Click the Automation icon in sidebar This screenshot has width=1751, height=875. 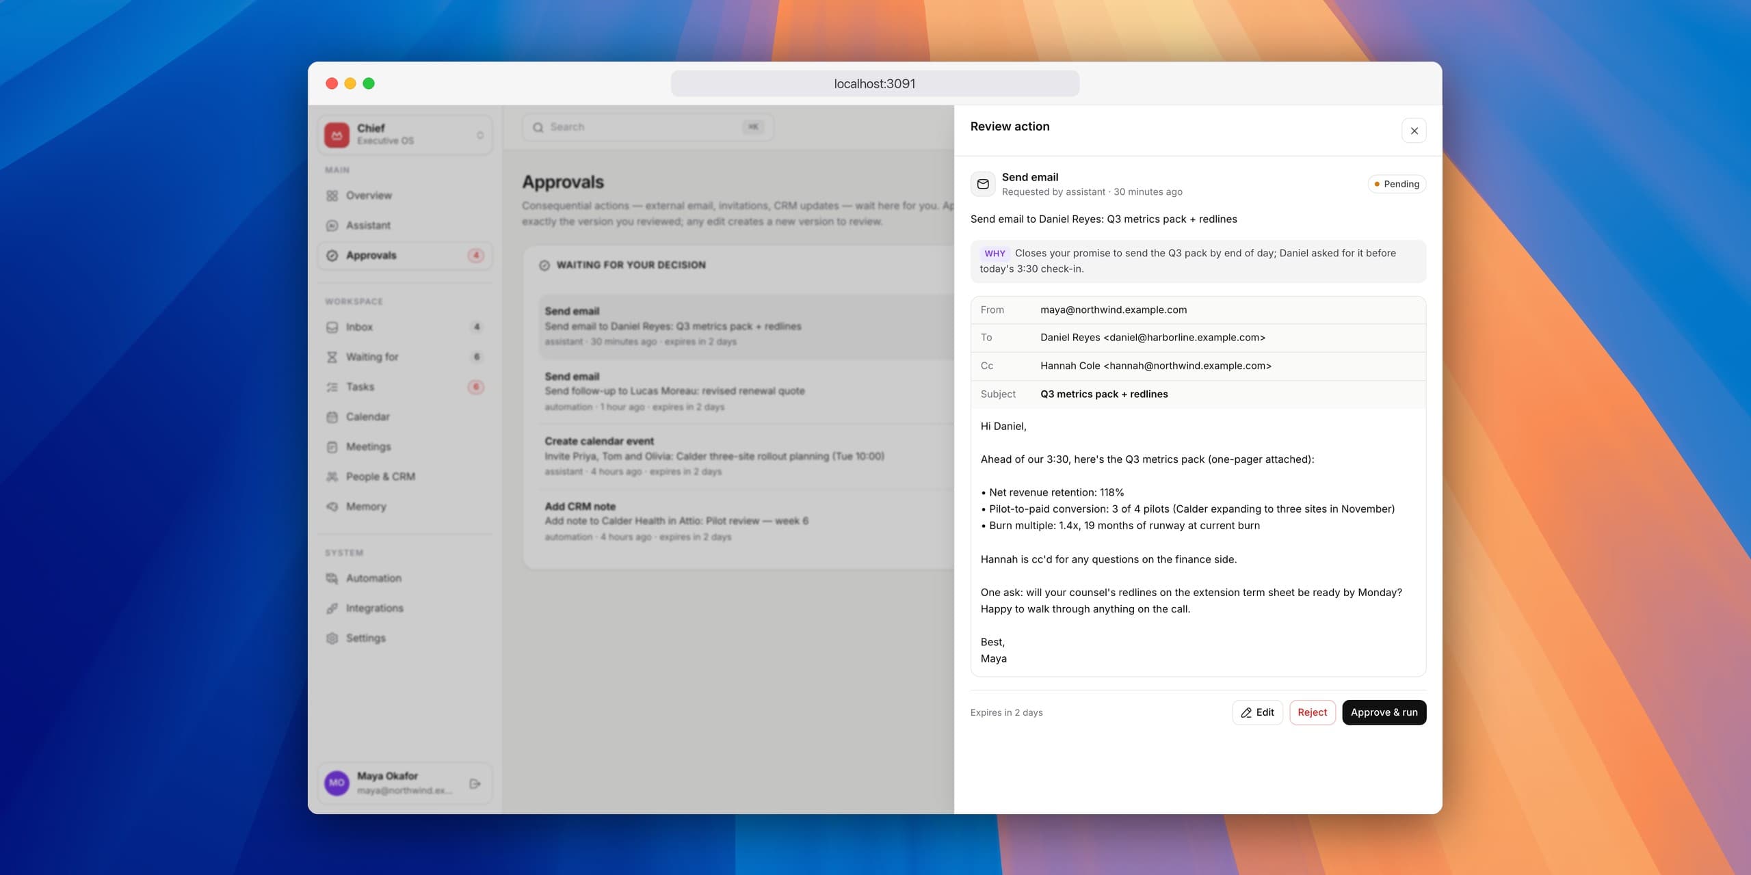(x=332, y=578)
